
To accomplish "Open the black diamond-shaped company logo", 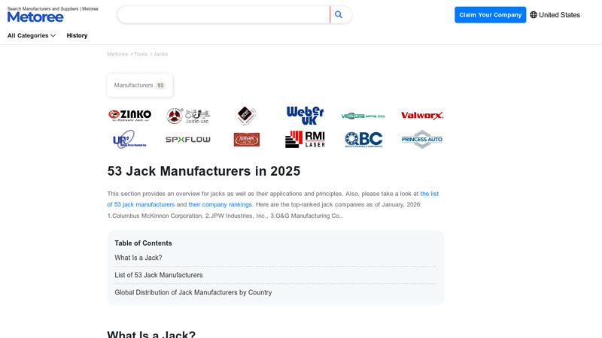I will [x=247, y=116].
